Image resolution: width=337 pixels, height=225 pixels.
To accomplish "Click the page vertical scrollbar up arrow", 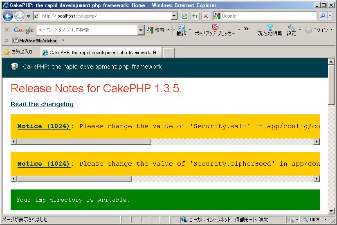I will click(x=331, y=62).
